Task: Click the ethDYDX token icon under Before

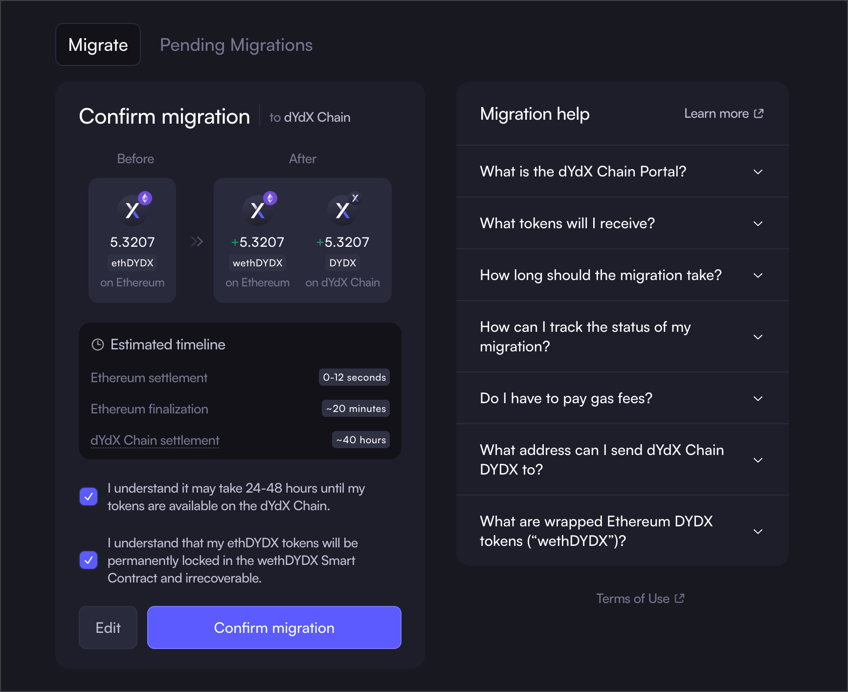Action: point(133,210)
